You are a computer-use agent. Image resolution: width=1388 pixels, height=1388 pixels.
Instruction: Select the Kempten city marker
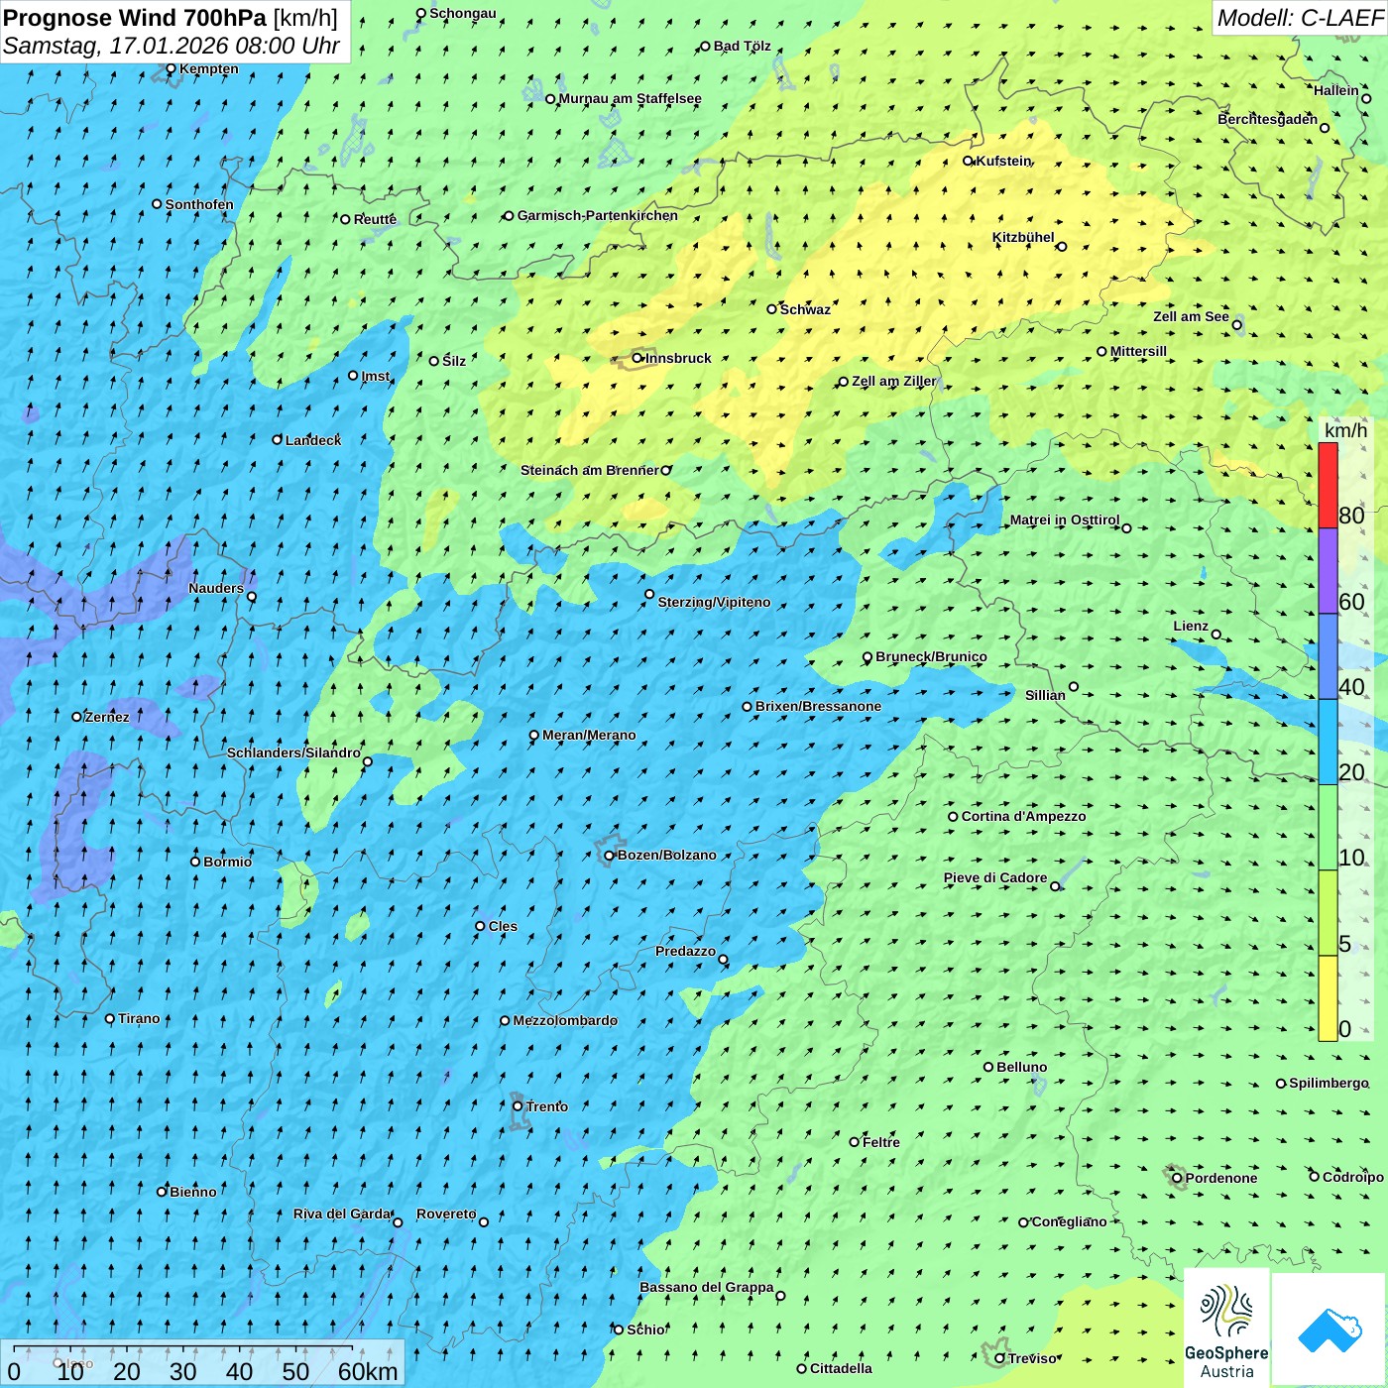171,69
